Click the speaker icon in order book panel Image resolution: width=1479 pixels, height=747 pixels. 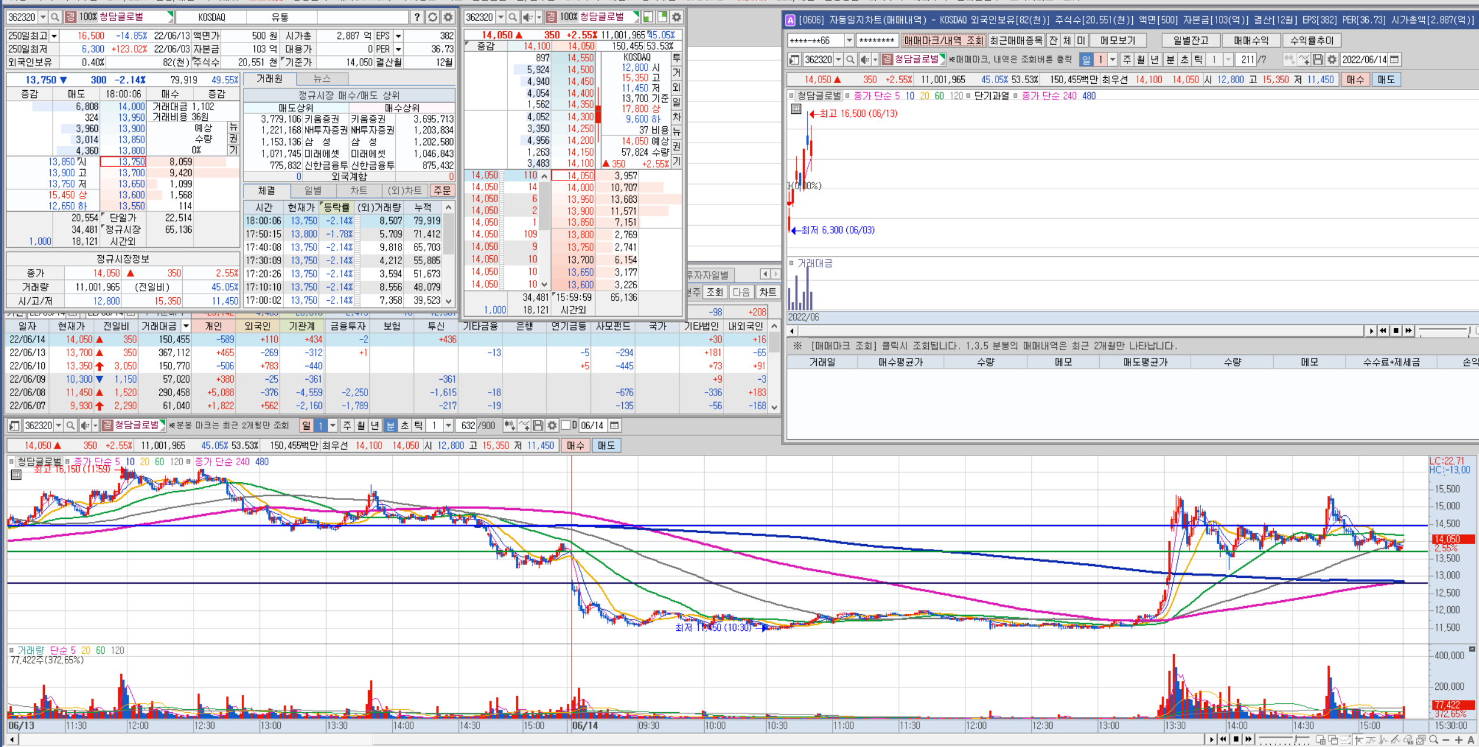(528, 17)
